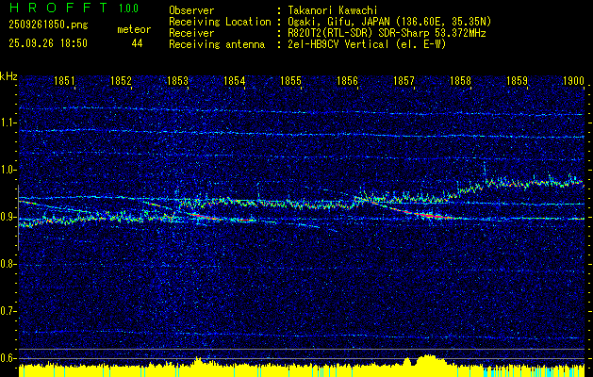Click the kHz axis unit label
The image size is (593, 377).
pos(8,76)
